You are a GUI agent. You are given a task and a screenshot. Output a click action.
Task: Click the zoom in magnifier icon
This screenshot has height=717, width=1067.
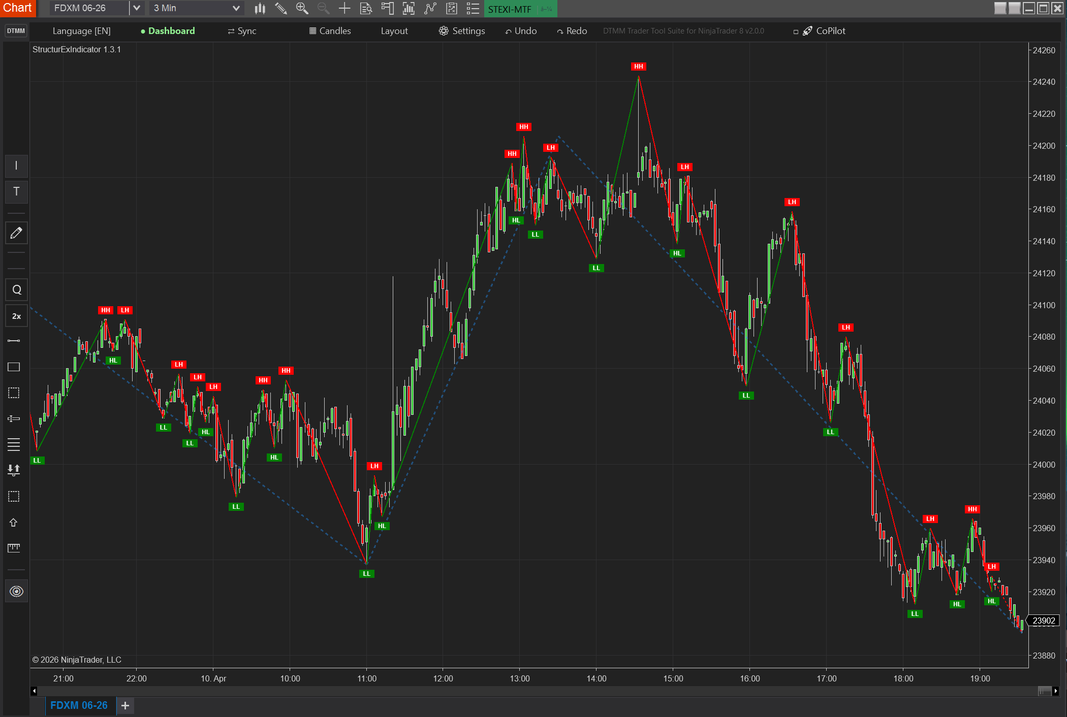(x=302, y=8)
